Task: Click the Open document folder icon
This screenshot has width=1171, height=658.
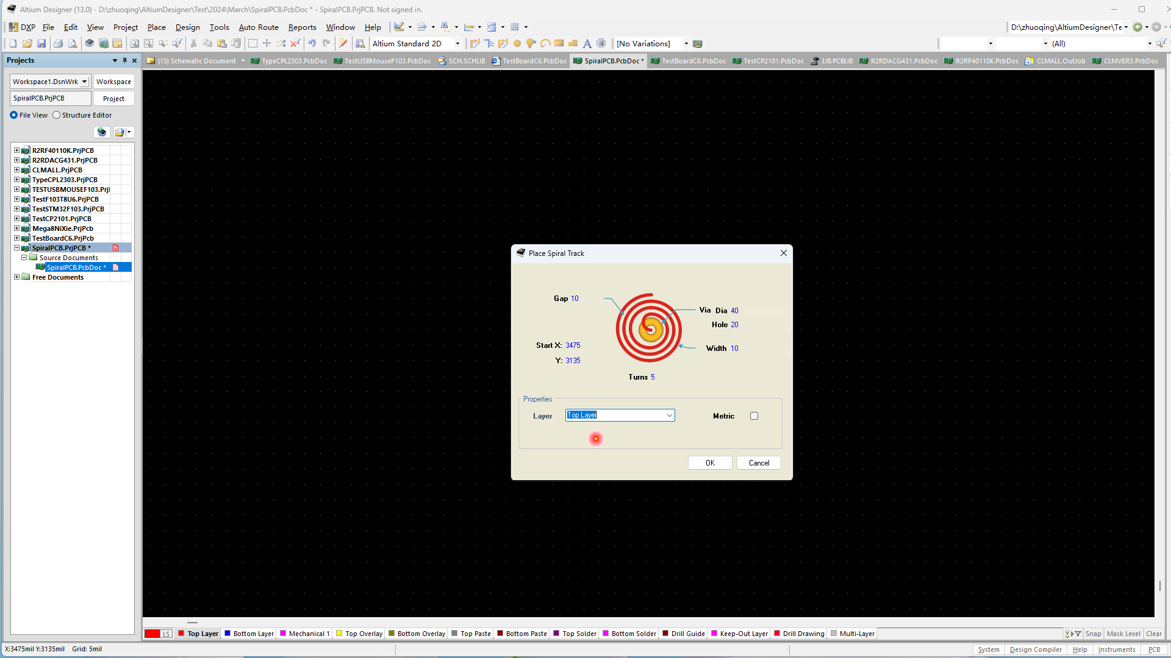Action: coord(27,43)
